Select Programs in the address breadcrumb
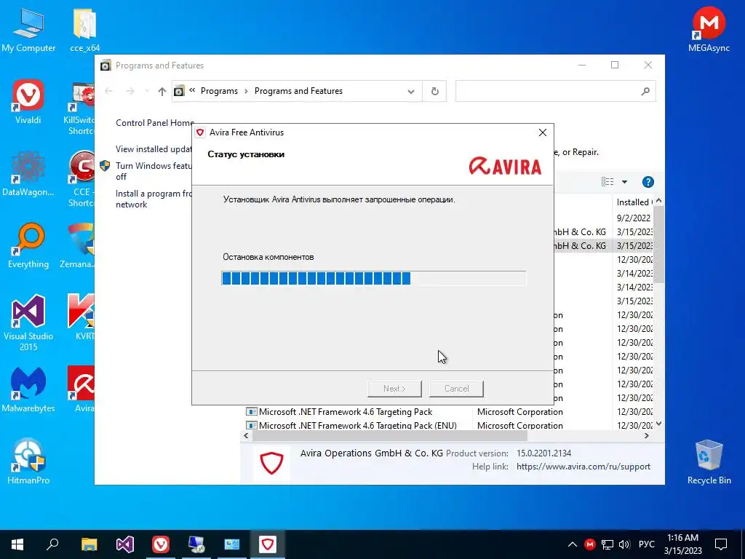Image resolution: width=745 pixels, height=559 pixels. pyautogui.click(x=219, y=91)
